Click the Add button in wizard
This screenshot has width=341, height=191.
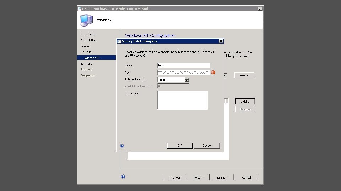(245, 102)
